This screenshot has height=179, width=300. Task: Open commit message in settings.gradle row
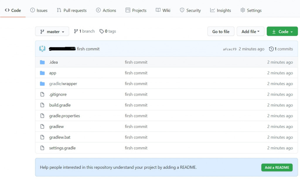pos(136,148)
